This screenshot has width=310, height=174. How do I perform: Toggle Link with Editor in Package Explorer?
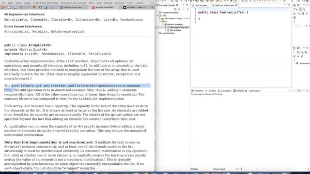[x=179, y=9]
